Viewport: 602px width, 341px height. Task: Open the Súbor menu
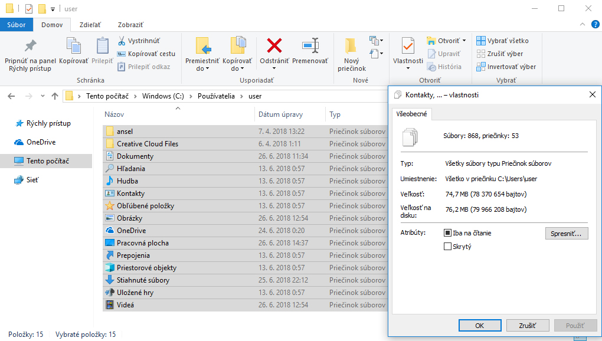coord(17,25)
